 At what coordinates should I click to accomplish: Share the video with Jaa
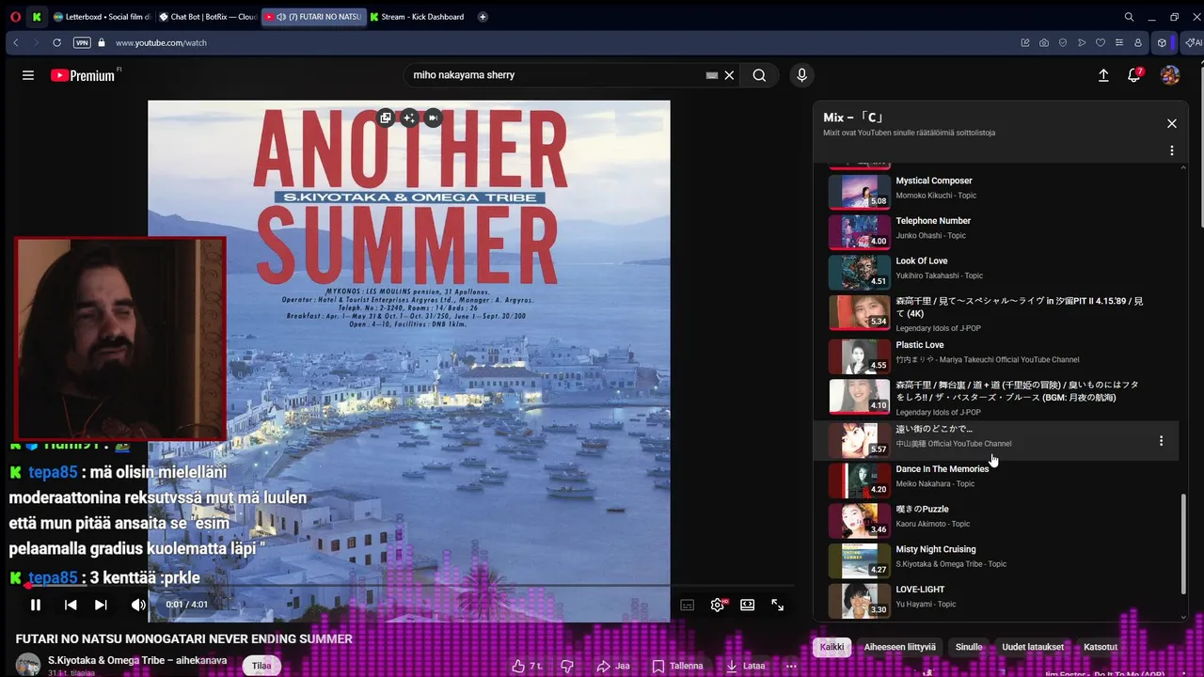[x=613, y=666]
